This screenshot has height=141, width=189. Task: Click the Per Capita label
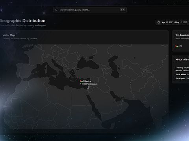[180, 78]
